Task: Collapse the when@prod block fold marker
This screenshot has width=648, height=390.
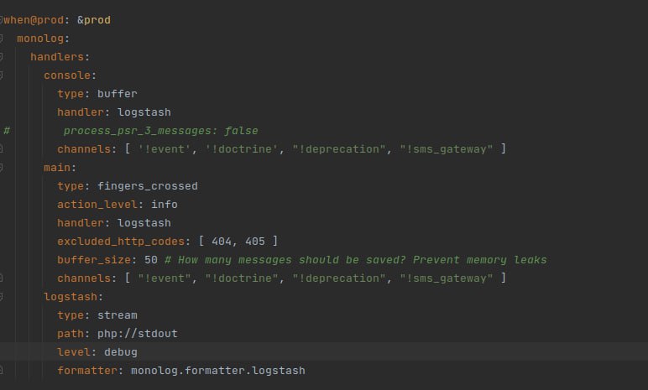Action: tap(1, 19)
